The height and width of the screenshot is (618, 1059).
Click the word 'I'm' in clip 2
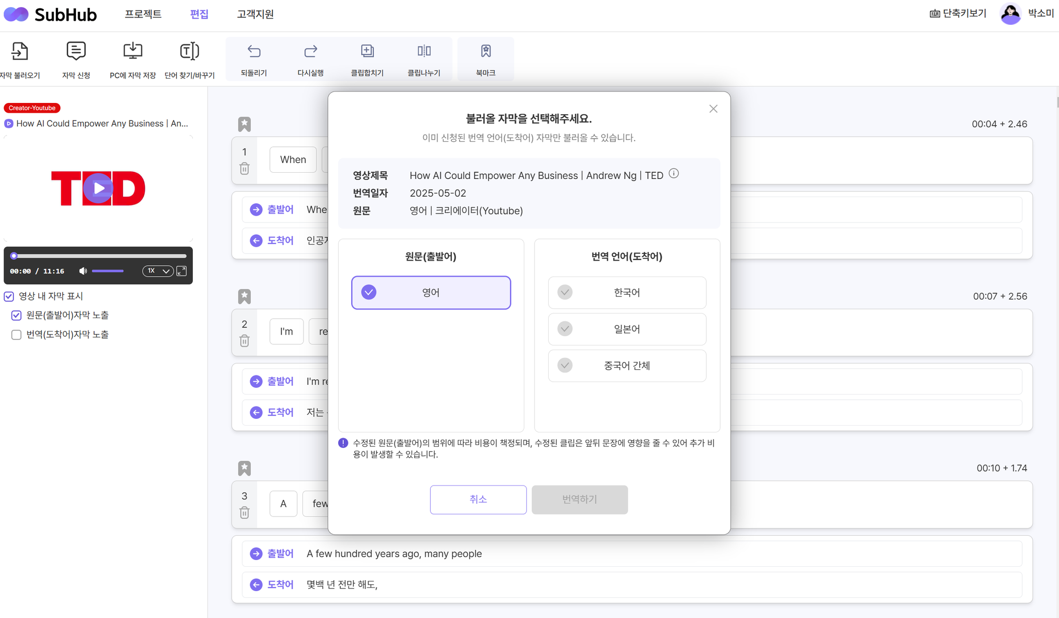coord(286,331)
